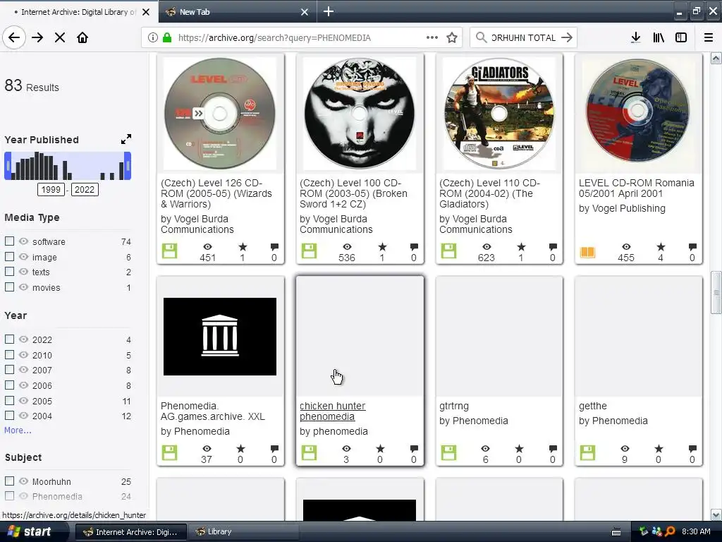
Task: Click the forward navigation arrow
Action: [x=37, y=38]
